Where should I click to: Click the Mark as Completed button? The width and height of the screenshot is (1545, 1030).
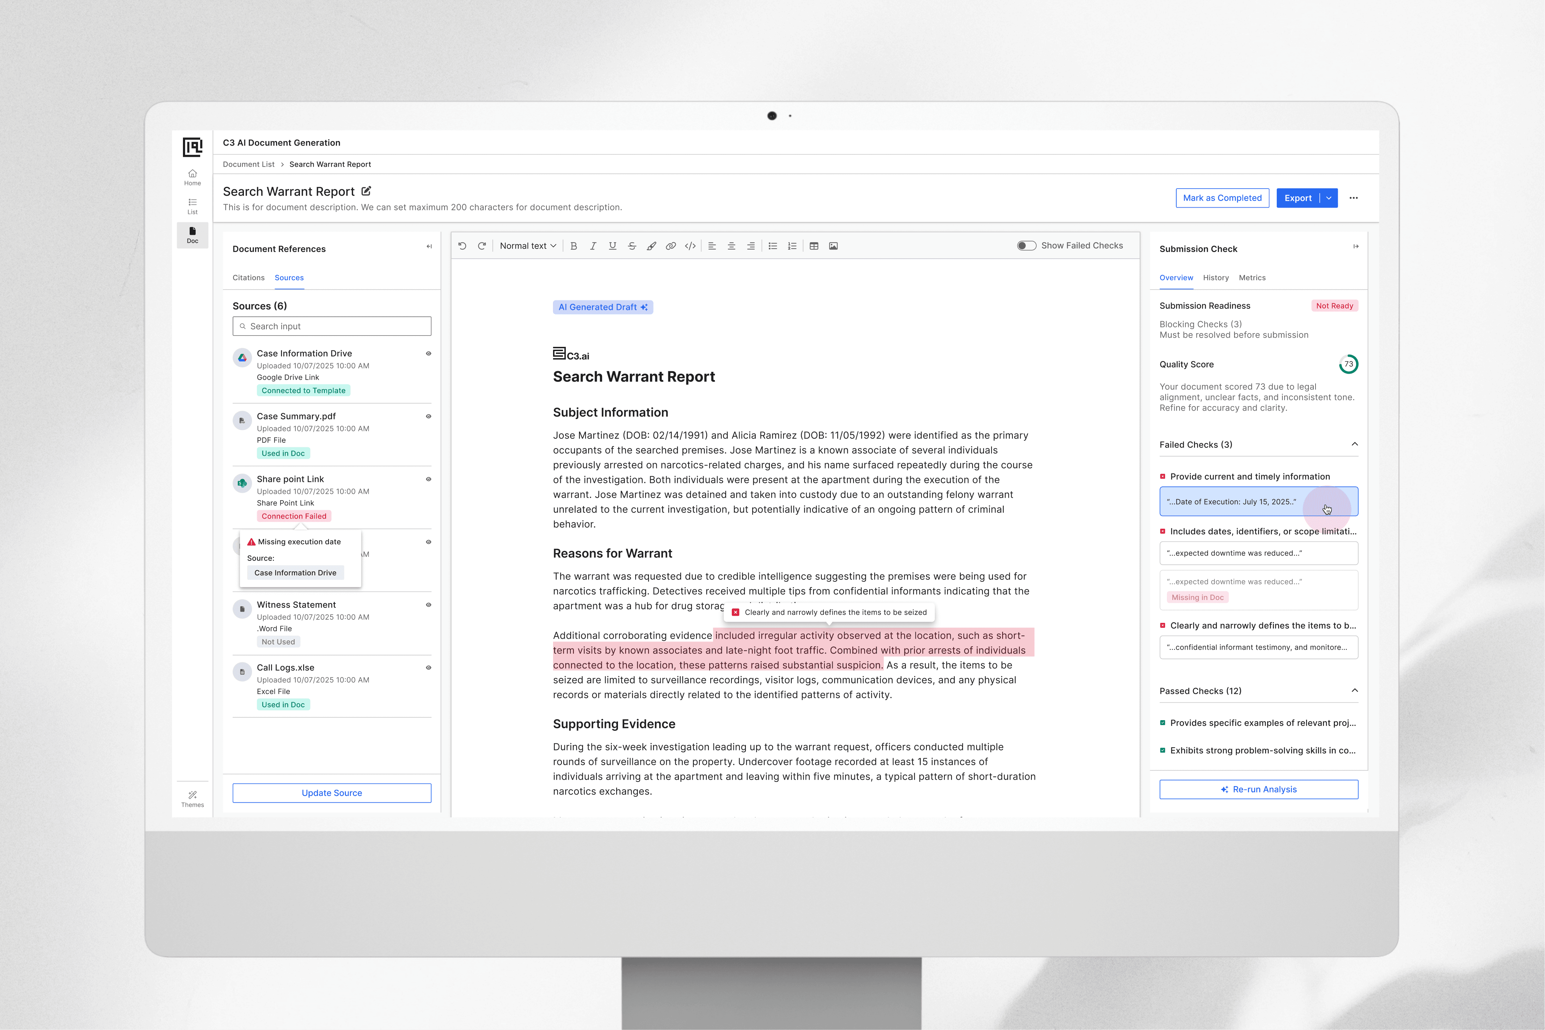click(x=1222, y=198)
